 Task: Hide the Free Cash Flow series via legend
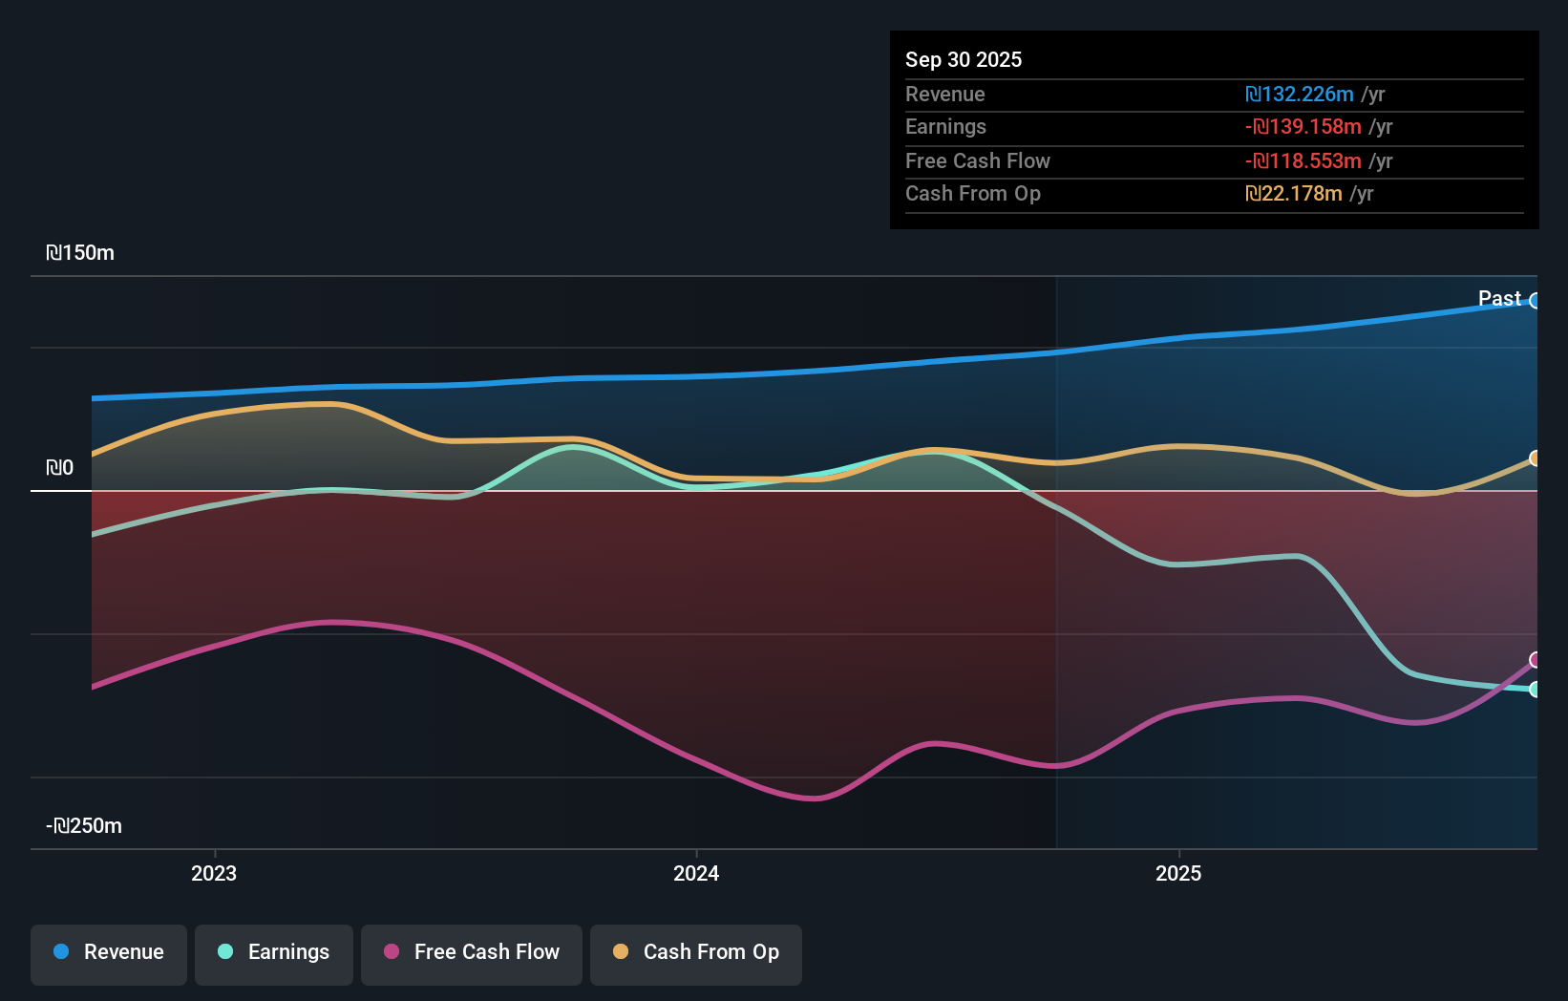(471, 952)
